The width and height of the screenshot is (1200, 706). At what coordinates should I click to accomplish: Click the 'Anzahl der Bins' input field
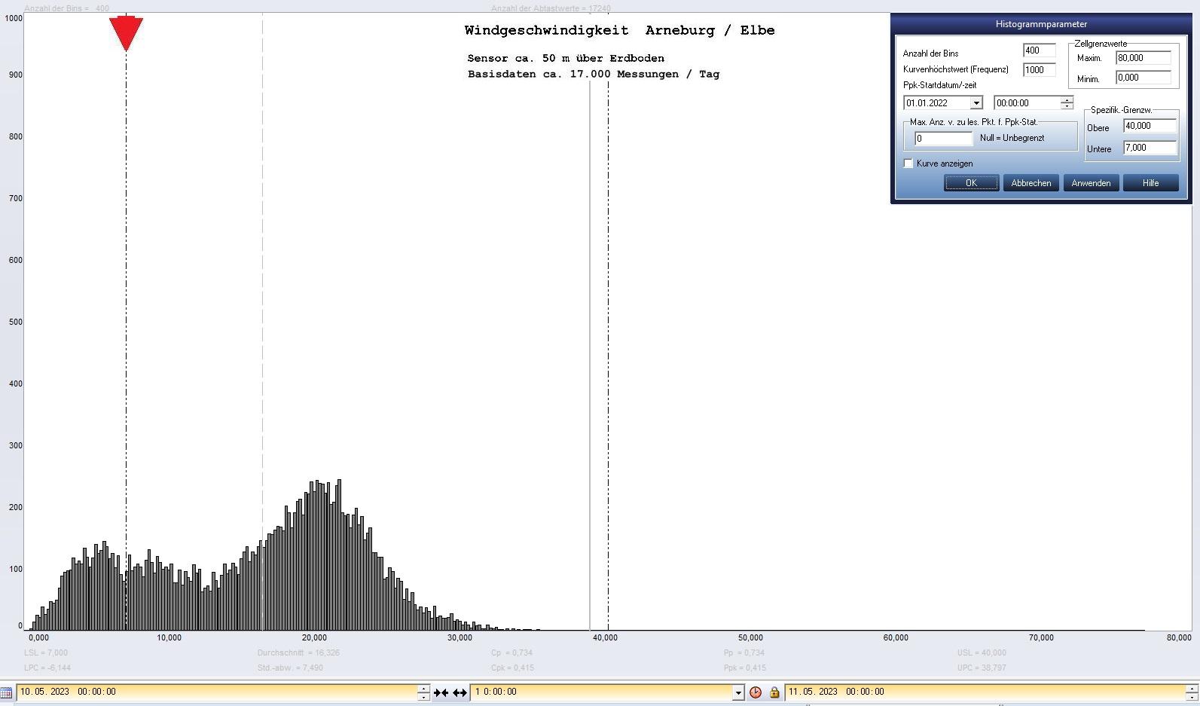click(x=1039, y=50)
